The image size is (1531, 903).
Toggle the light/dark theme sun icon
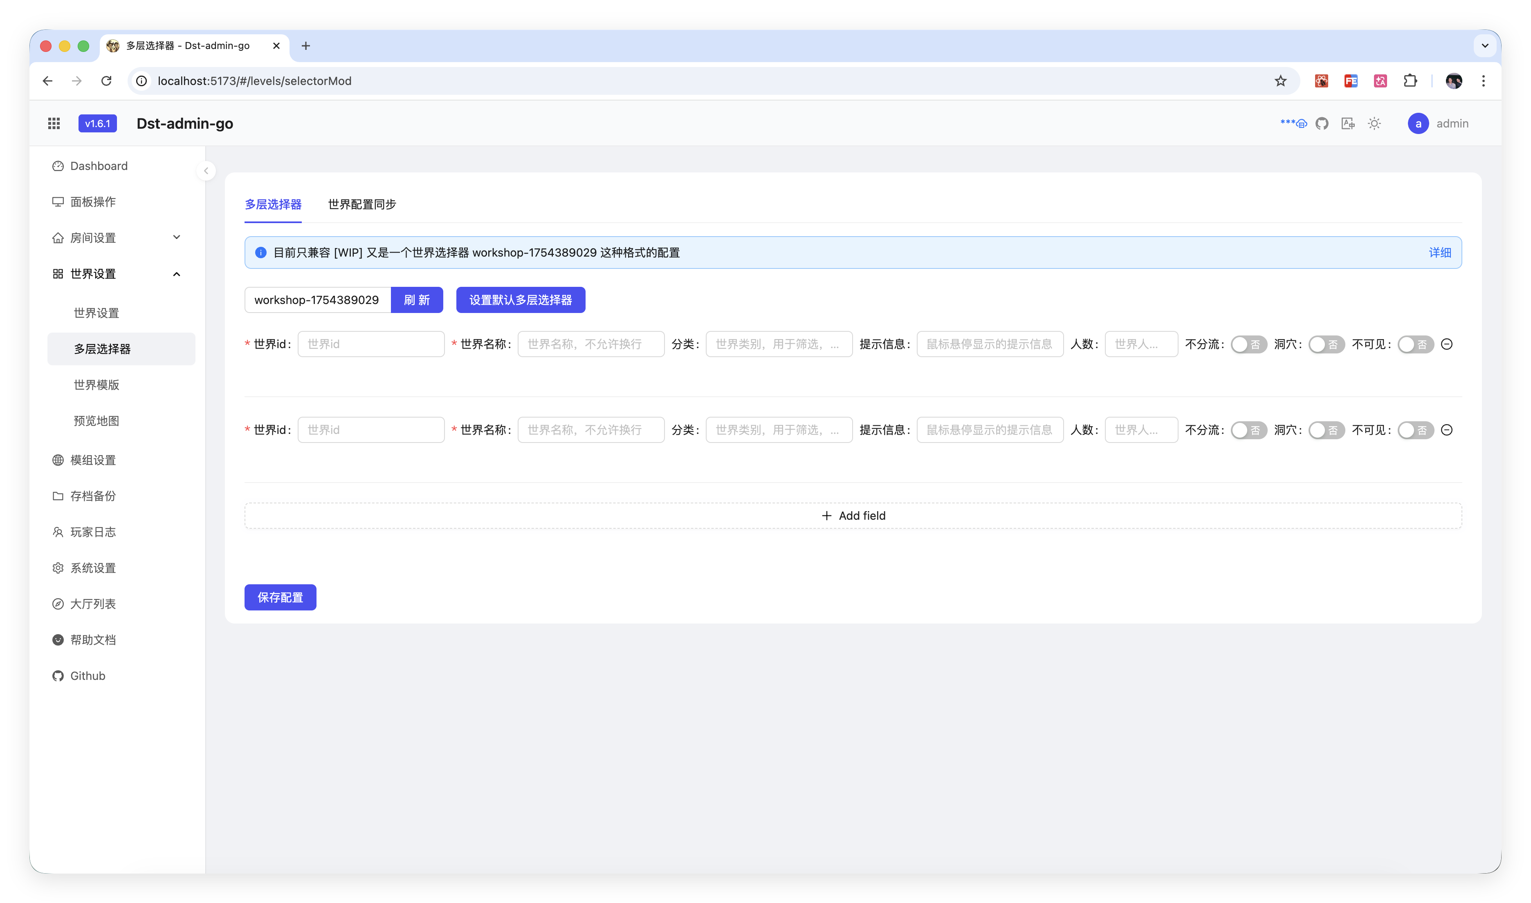(x=1374, y=123)
